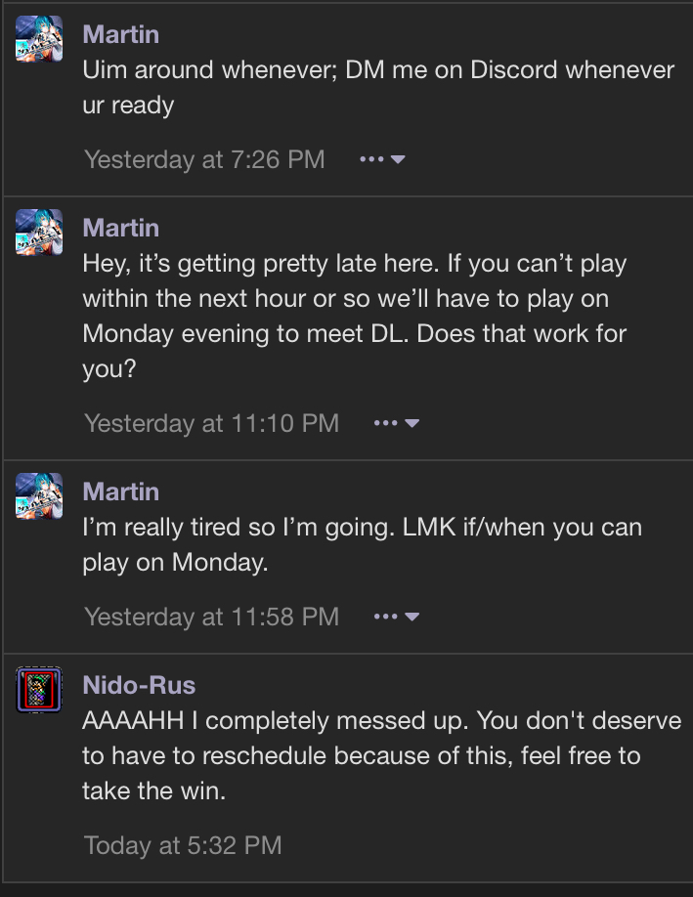This screenshot has height=897, width=693.
Task: Click the 'Today at 5:32 PM' timestamp
Action: [x=183, y=845]
